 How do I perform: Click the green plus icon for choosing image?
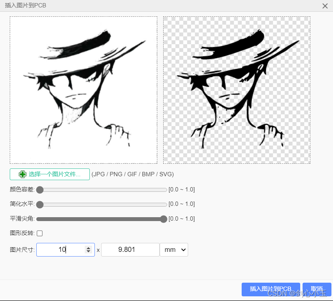click(x=23, y=174)
